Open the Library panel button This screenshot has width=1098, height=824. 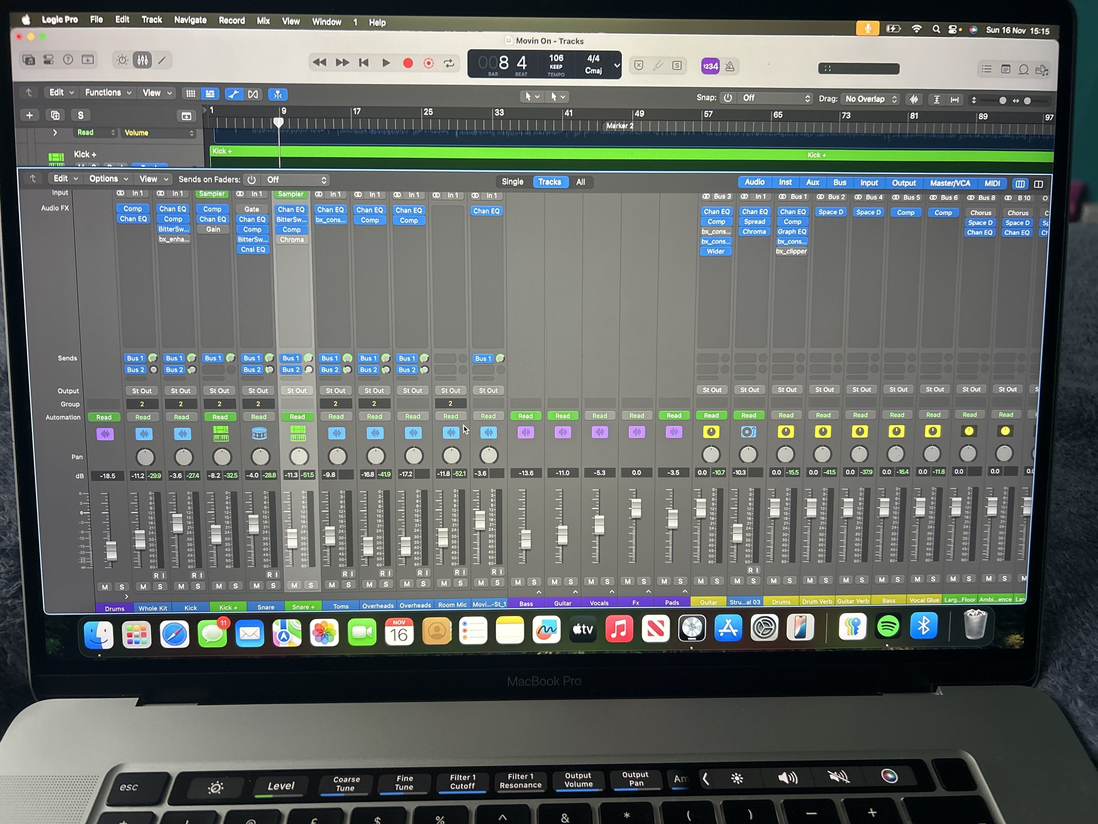click(29, 60)
